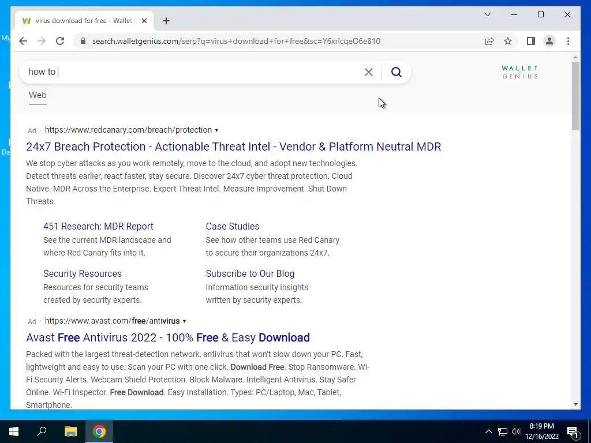Open volume control tray icon
591x443 pixels.
516,431
